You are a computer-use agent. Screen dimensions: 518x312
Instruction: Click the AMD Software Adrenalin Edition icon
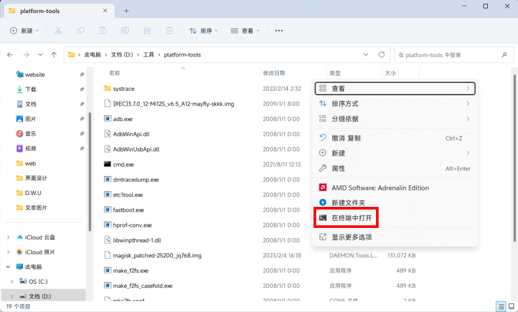pyautogui.click(x=323, y=188)
